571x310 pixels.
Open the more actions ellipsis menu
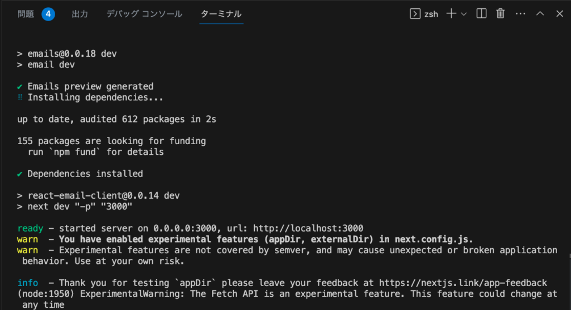click(521, 14)
